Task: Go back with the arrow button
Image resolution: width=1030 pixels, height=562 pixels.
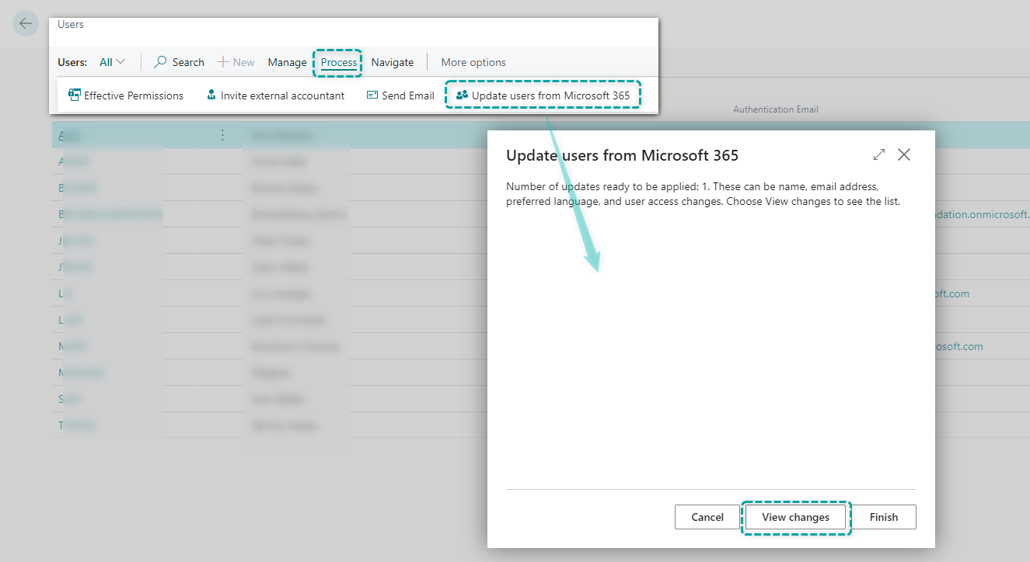Action: [x=26, y=23]
